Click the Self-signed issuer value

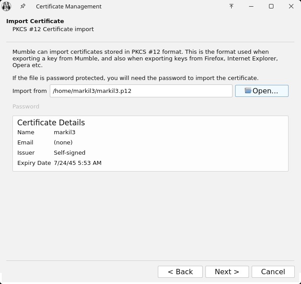[69, 153]
